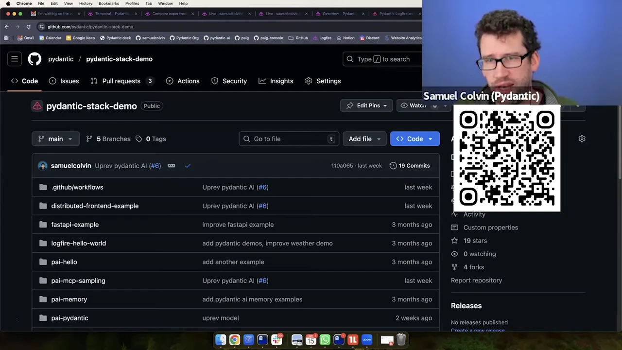Viewport: 622px width, 350px height.
Task: Open Finder from the Dock
Action: pyautogui.click(x=221, y=340)
